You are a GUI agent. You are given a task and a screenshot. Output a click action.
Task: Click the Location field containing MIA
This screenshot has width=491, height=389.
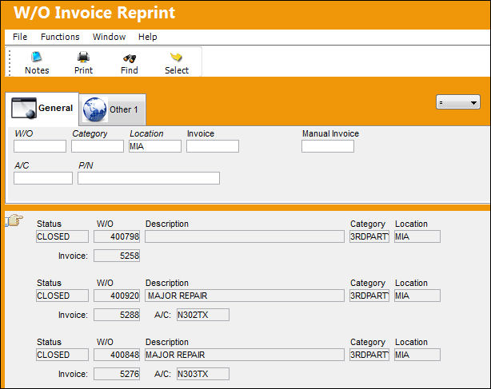tap(155, 146)
